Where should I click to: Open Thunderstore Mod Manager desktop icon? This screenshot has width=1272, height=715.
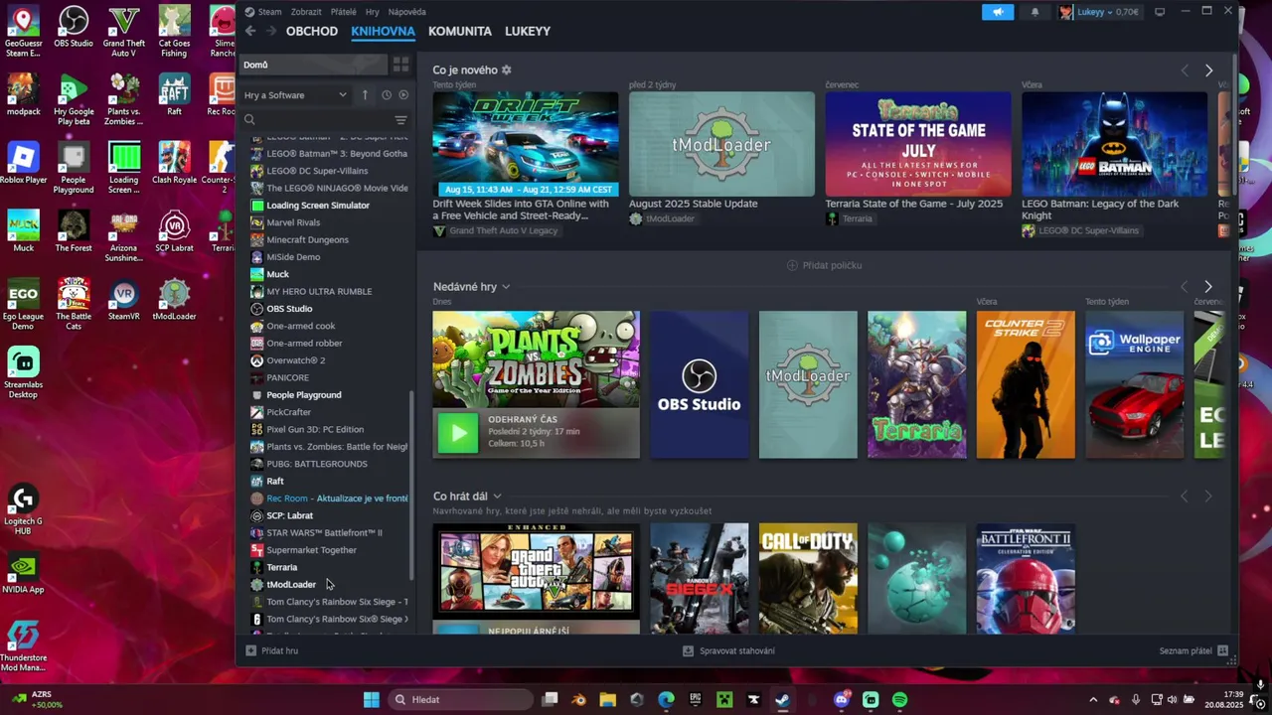[x=23, y=646]
